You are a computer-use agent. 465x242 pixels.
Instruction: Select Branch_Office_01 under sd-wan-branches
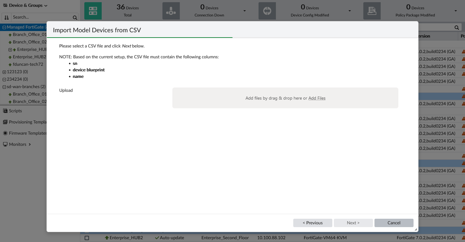pyautogui.click(x=30, y=94)
